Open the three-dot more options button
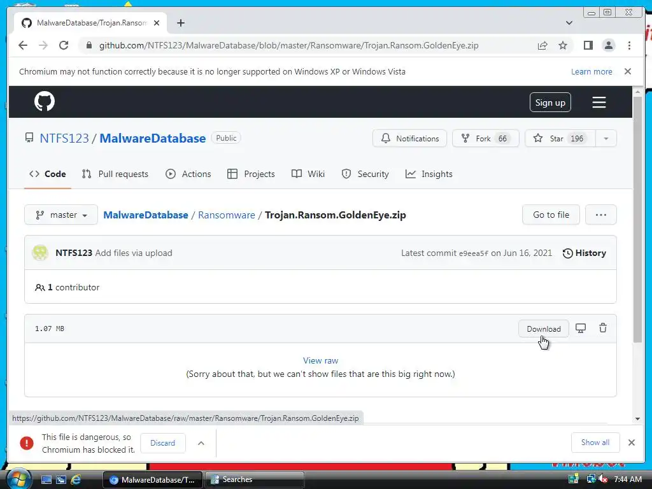 601,215
